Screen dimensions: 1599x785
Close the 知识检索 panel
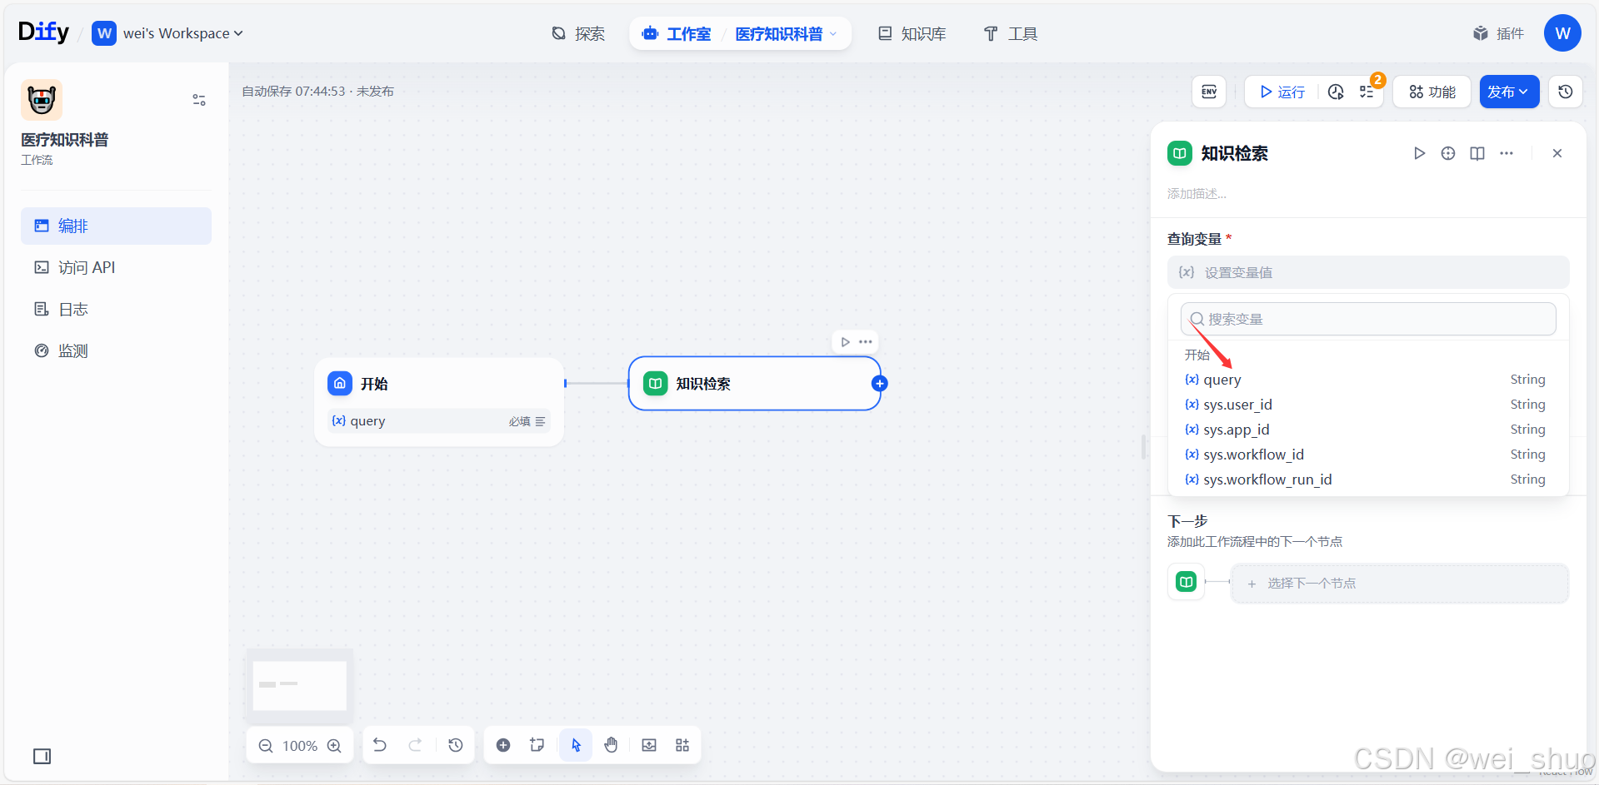(x=1557, y=153)
